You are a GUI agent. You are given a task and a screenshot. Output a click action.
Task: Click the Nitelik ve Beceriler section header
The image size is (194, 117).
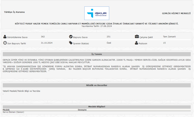(x=97, y=85)
